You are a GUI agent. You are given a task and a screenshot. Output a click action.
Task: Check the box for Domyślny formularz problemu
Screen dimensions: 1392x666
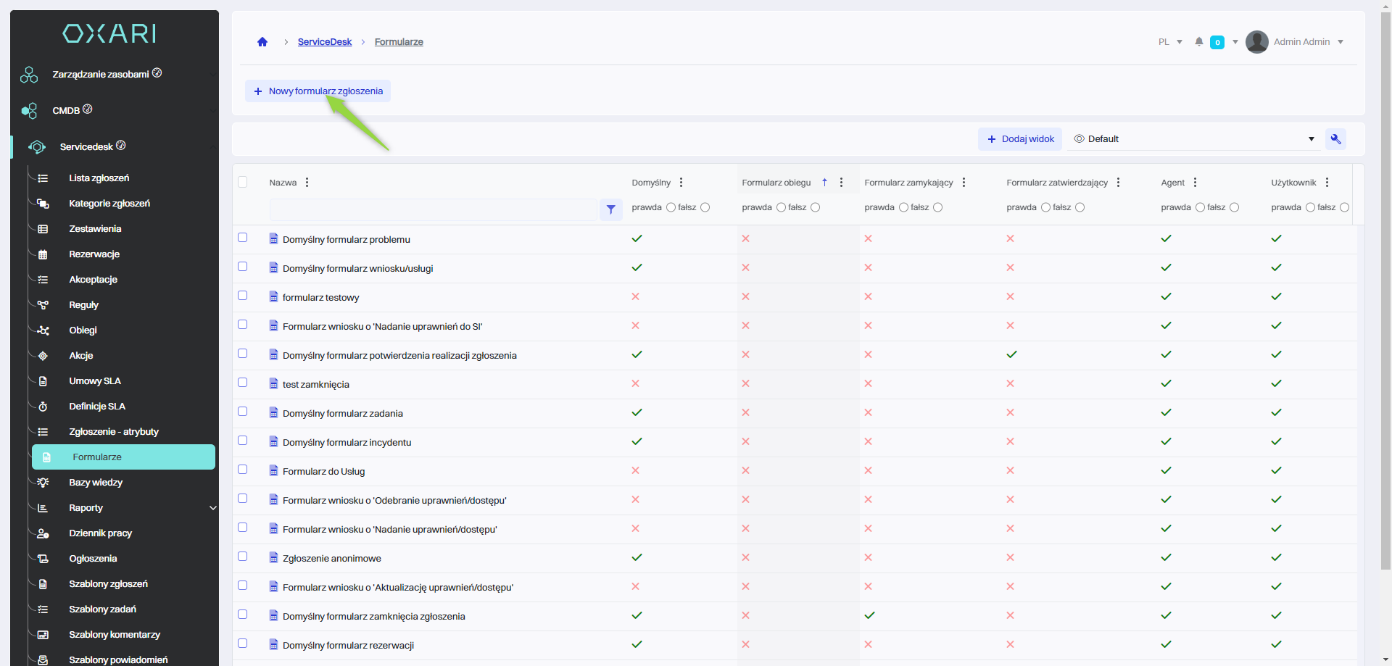[243, 238]
